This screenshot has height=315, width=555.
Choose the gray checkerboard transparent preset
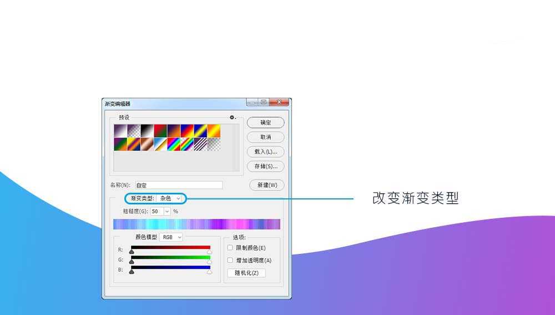(214, 144)
